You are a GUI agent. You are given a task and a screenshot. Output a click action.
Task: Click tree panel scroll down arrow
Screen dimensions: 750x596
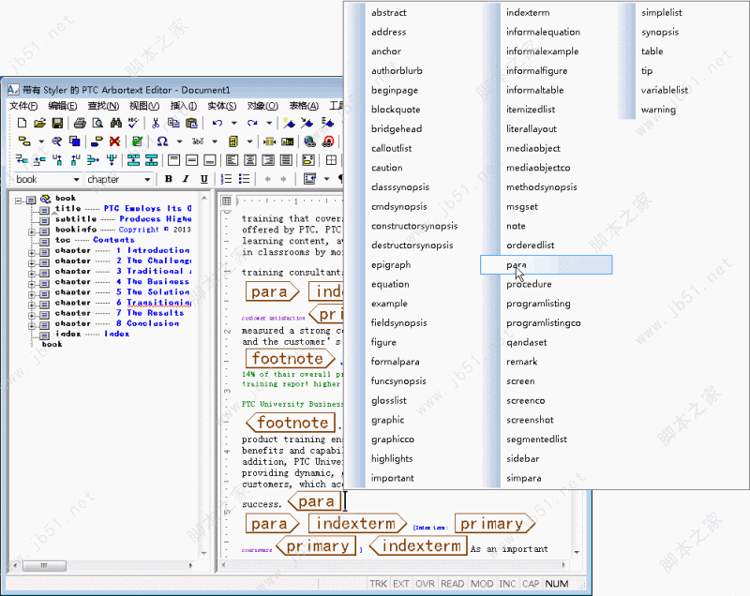click(204, 553)
